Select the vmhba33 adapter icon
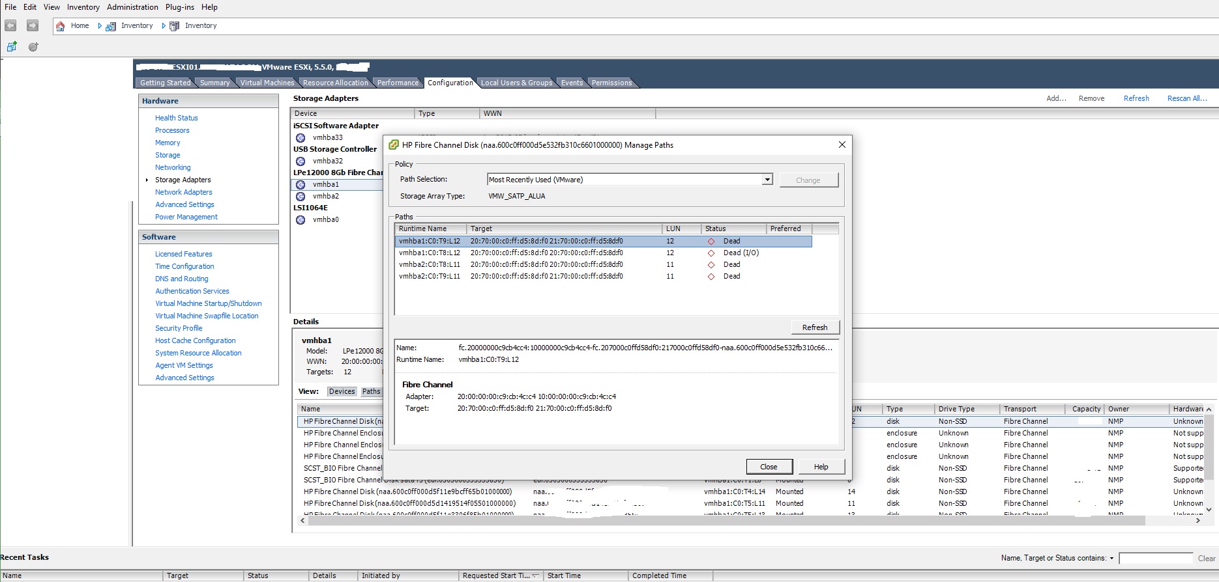The image size is (1219, 582). (x=301, y=137)
